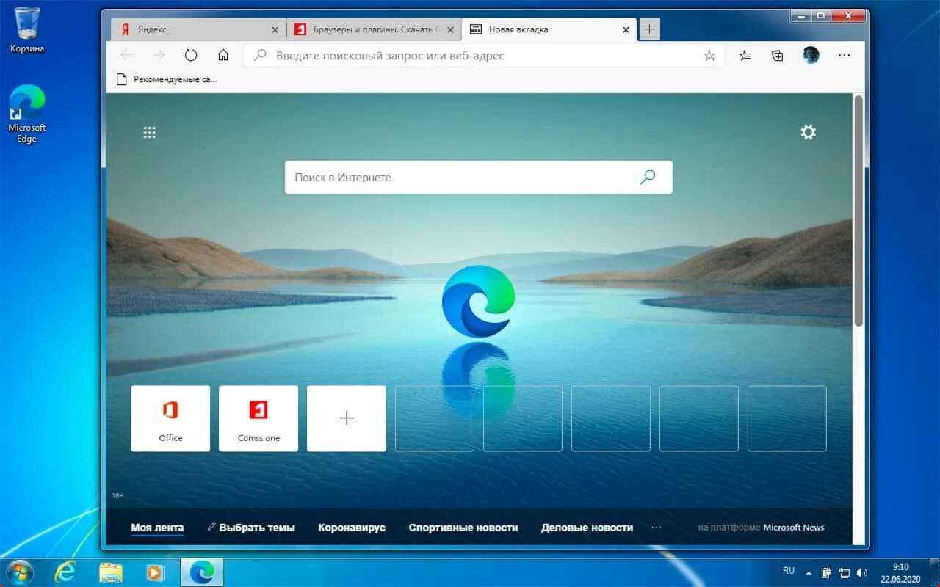Open the Деловые новости section
940x587 pixels.
pos(587,528)
